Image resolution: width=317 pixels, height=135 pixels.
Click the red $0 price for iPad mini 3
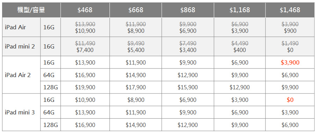pyautogui.click(x=290, y=100)
